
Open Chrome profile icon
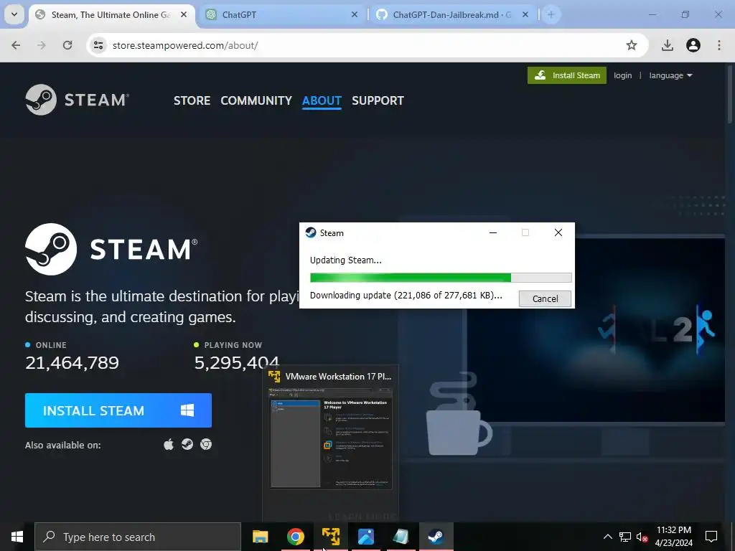point(693,45)
